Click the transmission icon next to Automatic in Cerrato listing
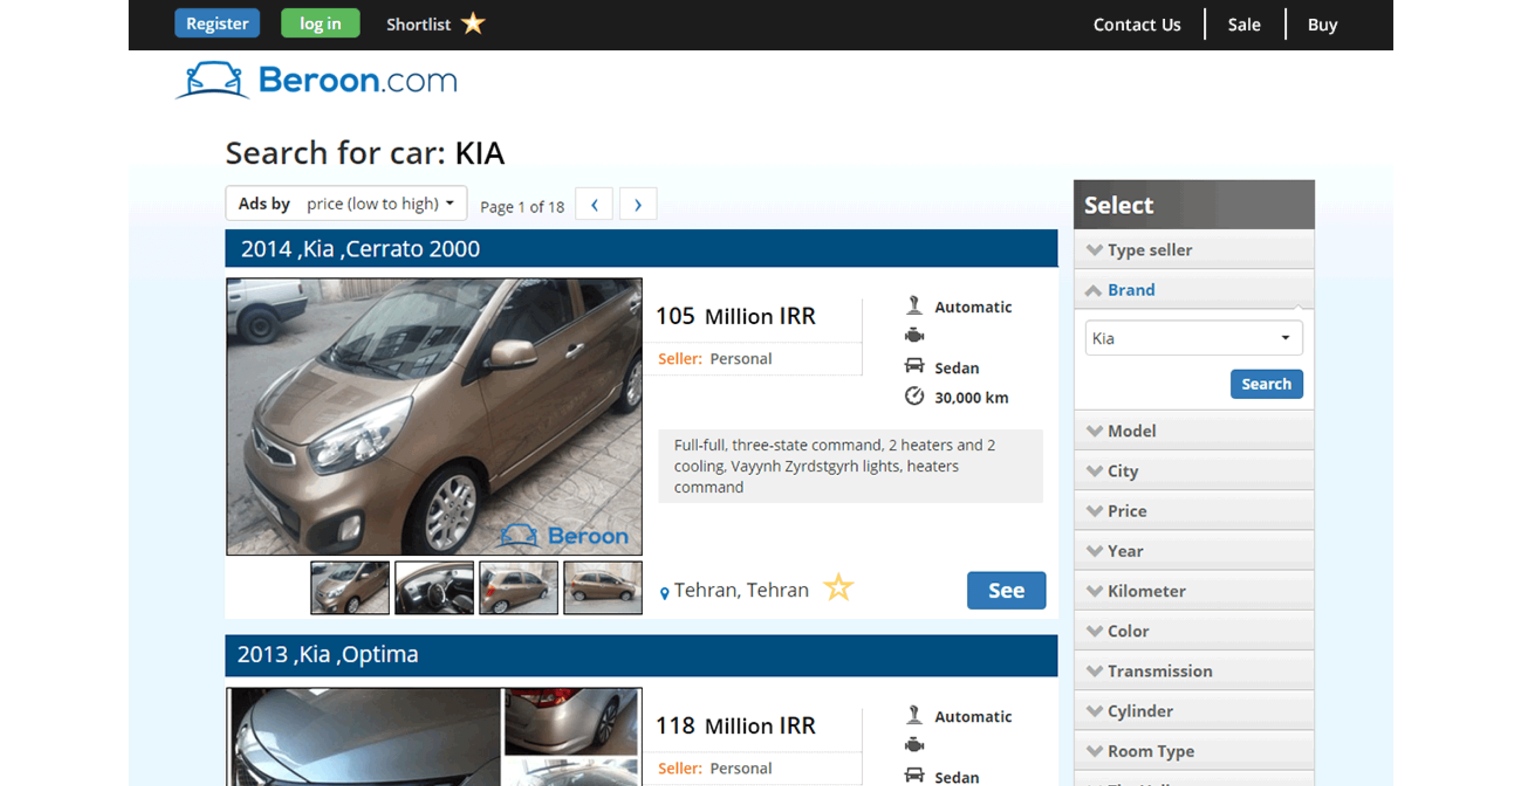This screenshot has height=786, width=1522. click(913, 306)
